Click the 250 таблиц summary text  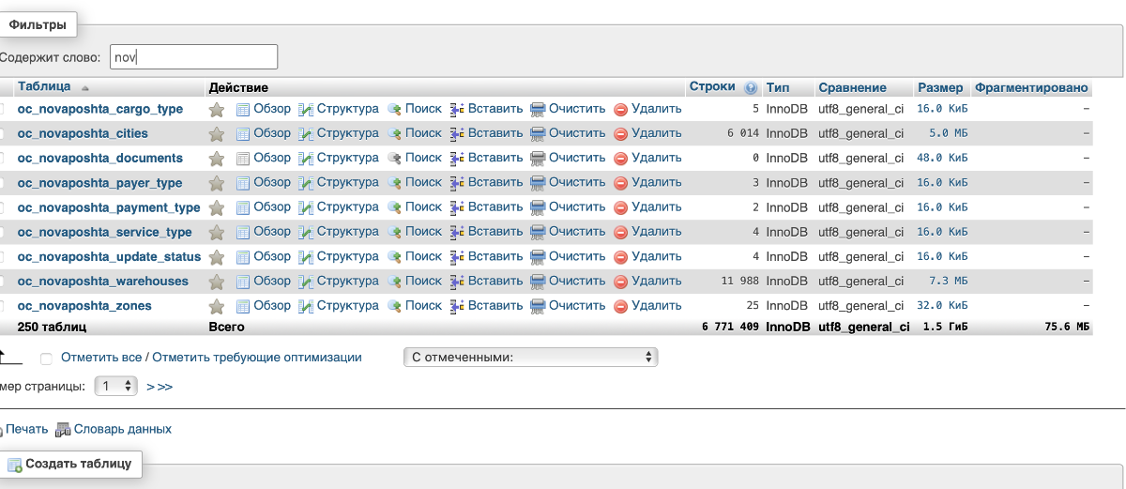[52, 327]
